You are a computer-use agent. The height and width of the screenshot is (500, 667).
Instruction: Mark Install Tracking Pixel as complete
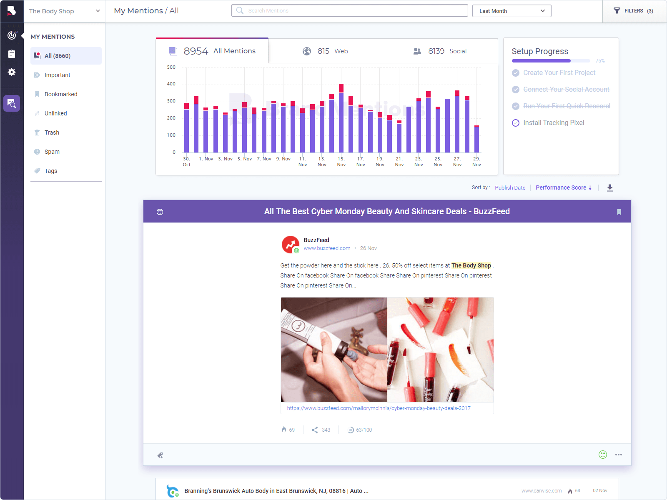(516, 122)
